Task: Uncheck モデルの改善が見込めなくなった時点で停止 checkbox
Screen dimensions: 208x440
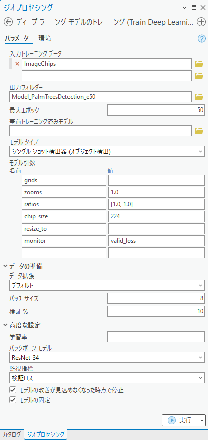Action: pyautogui.click(x=12, y=390)
